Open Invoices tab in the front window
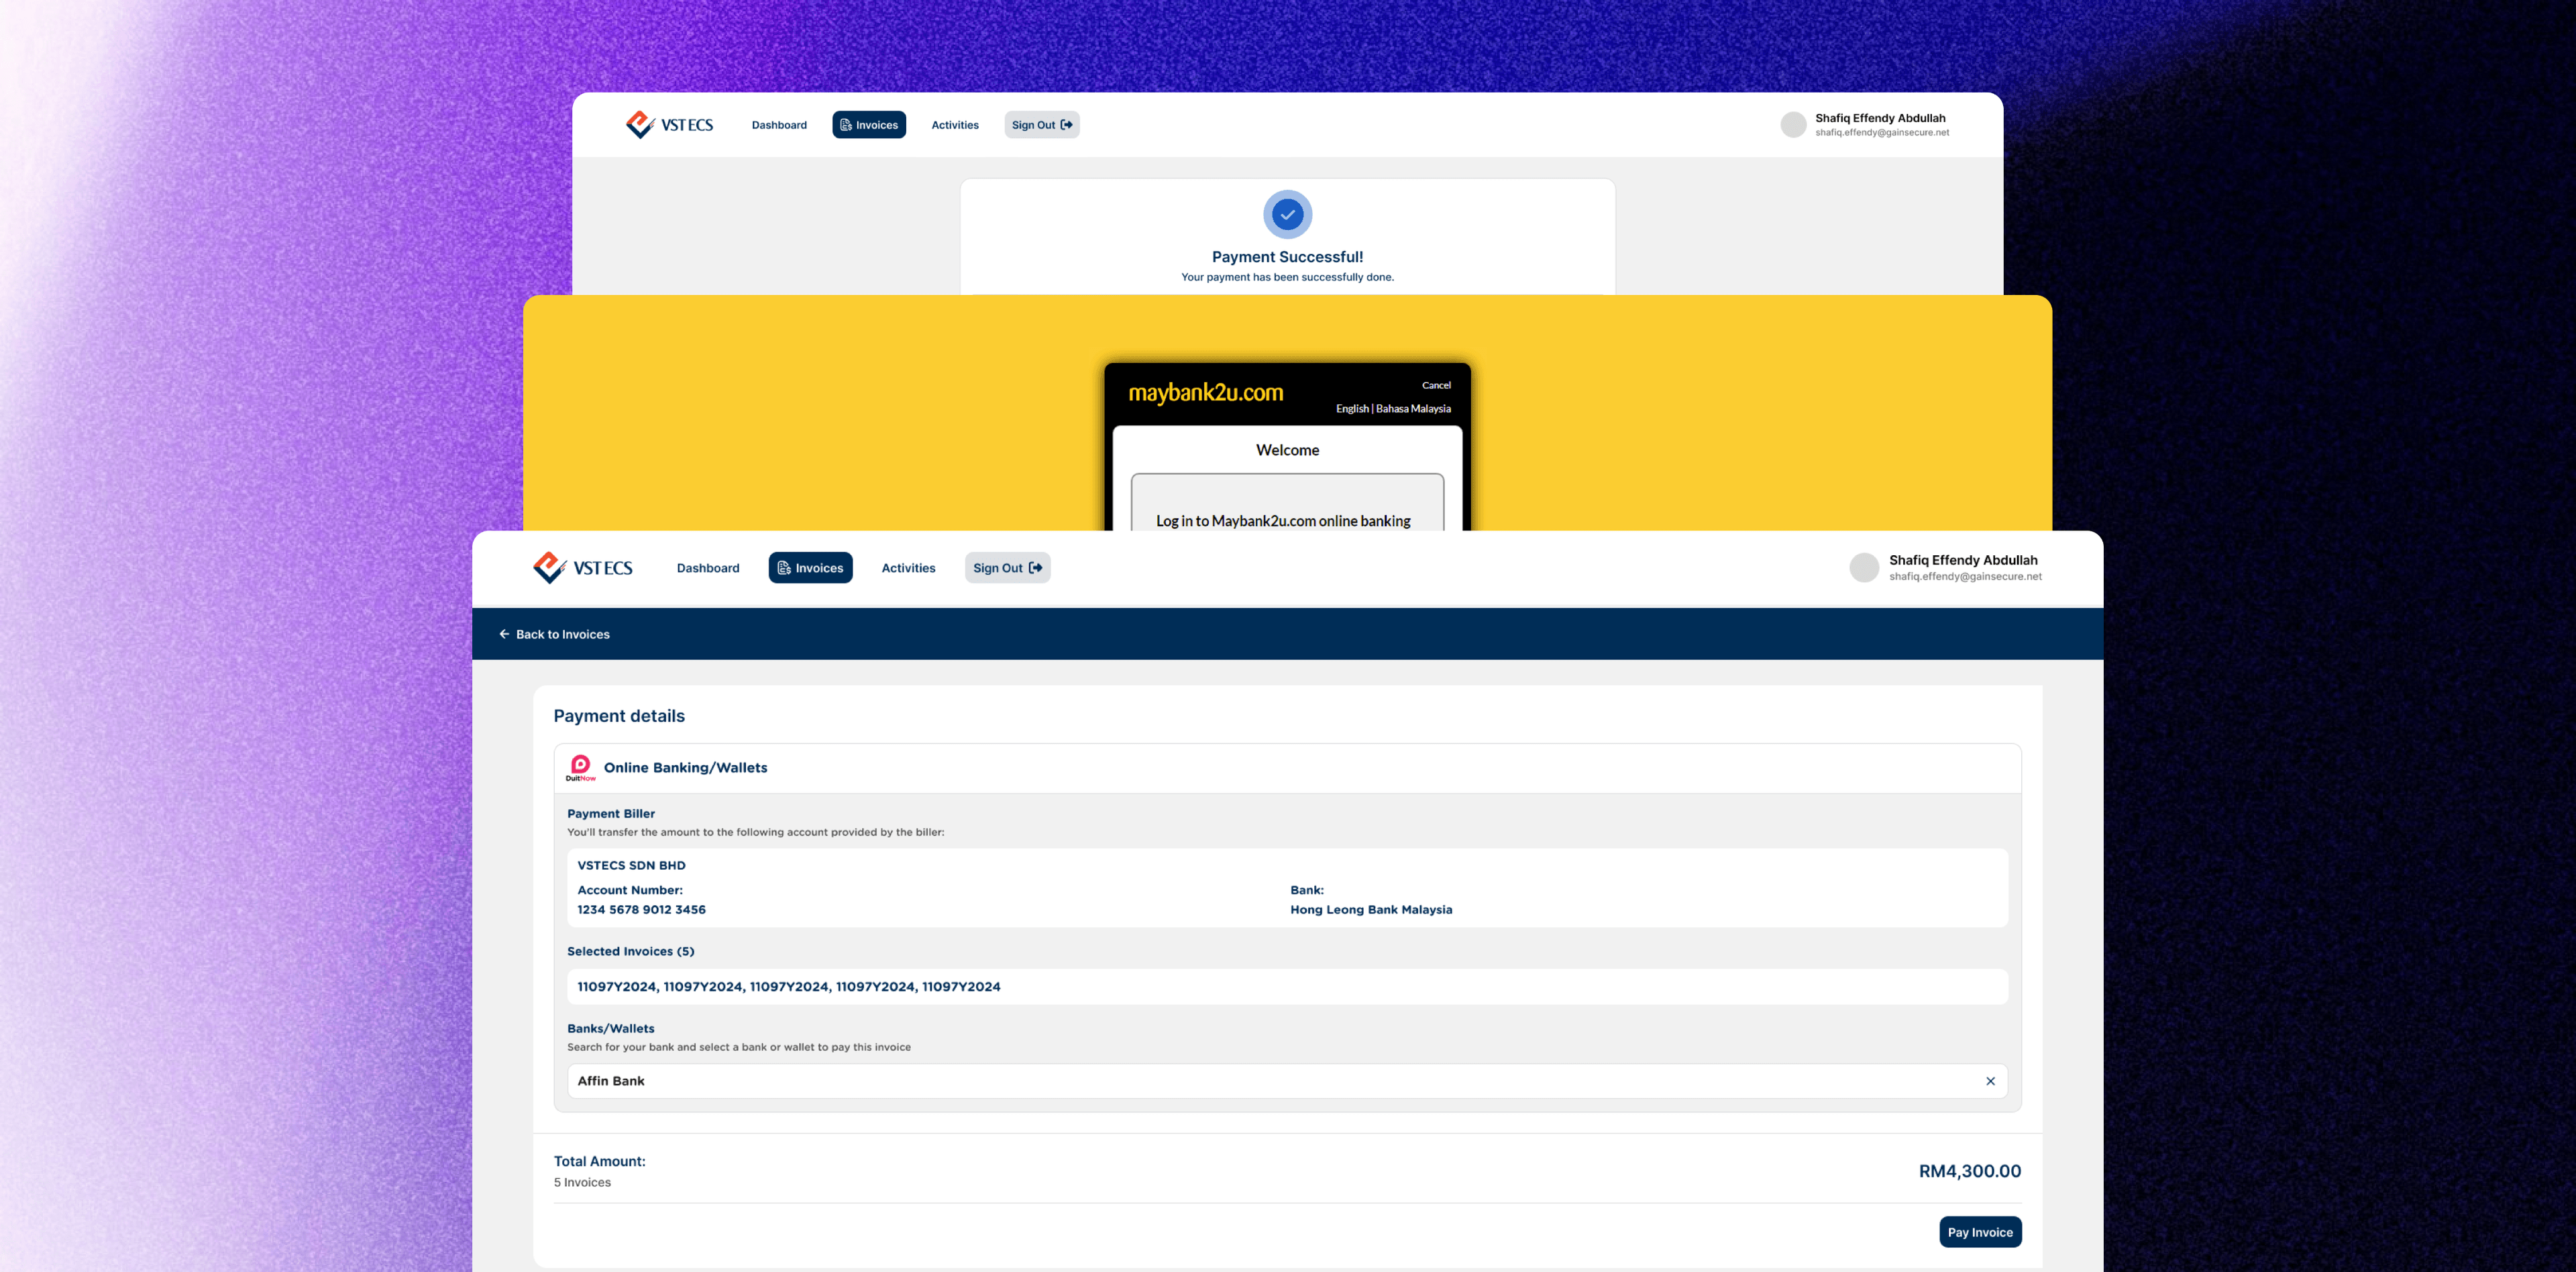2576x1272 pixels. (810, 567)
